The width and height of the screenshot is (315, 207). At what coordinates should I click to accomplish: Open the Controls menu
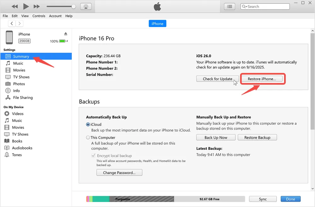click(39, 16)
